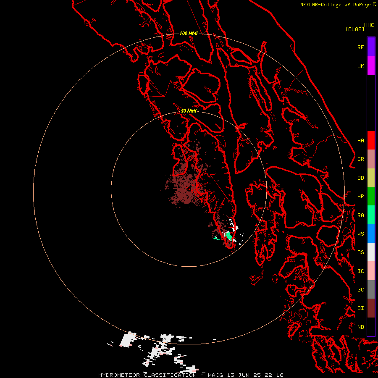This screenshot has width=378, height=378.
Task: Click the "UK" legend label
Action: [x=361, y=66]
